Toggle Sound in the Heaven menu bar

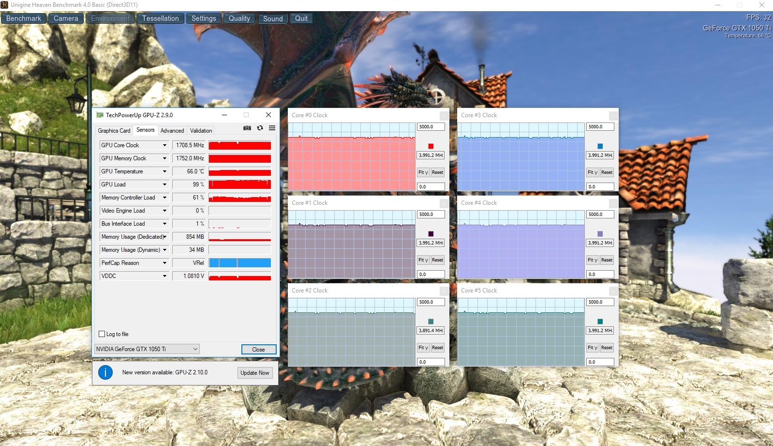coord(273,18)
